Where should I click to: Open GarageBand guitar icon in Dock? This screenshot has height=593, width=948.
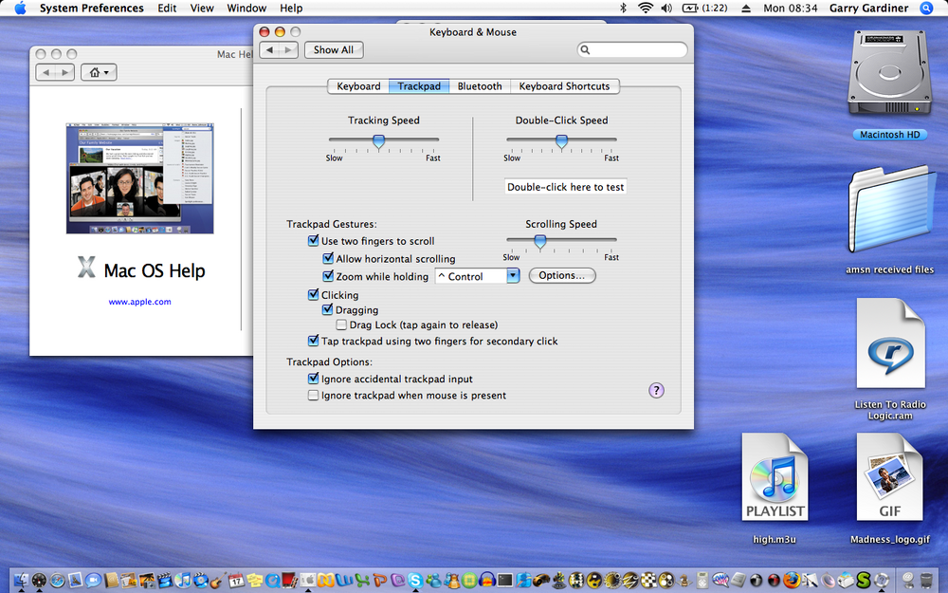pos(218,581)
